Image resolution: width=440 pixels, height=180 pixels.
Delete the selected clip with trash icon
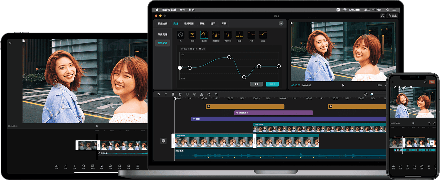click(180, 94)
